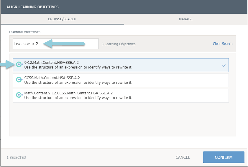The width and height of the screenshot is (248, 167).
Task: Uncheck the checkmark on the selected objective
Action: point(224,65)
